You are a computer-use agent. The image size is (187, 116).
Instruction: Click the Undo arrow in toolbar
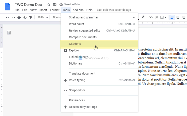[x=7, y=17]
